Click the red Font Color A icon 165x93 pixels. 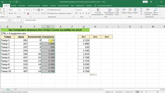pos(28,13)
